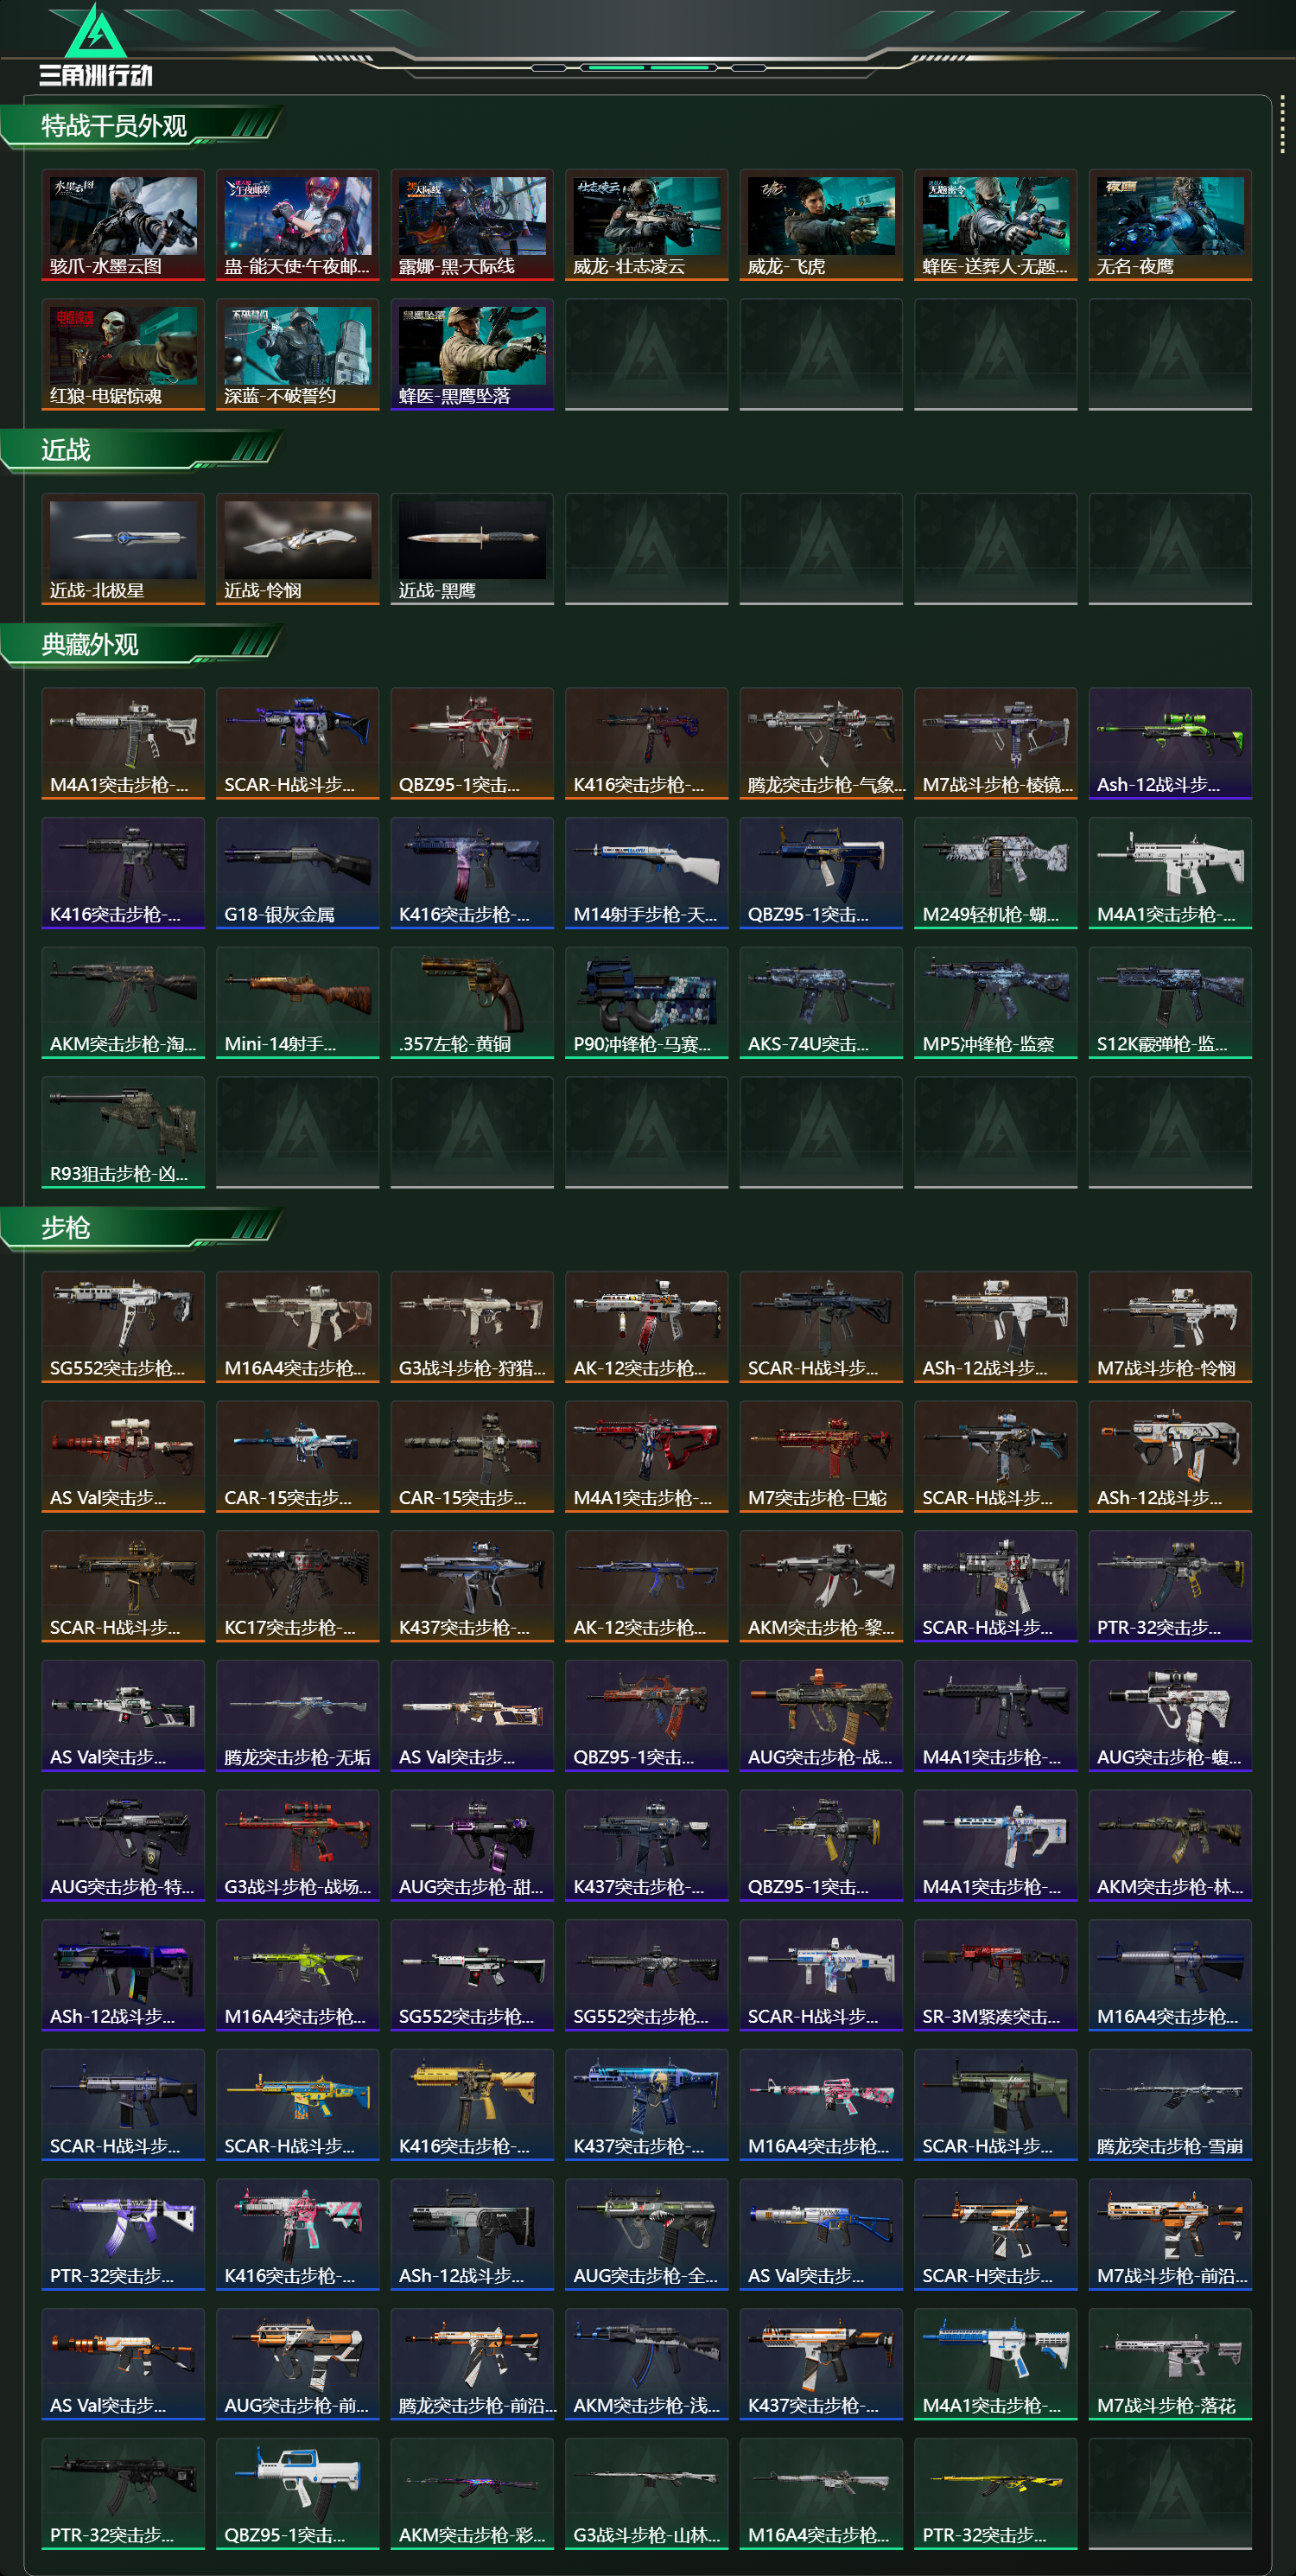Open the M7突击步枪-巳蛇 red rifle

tap(822, 1457)
